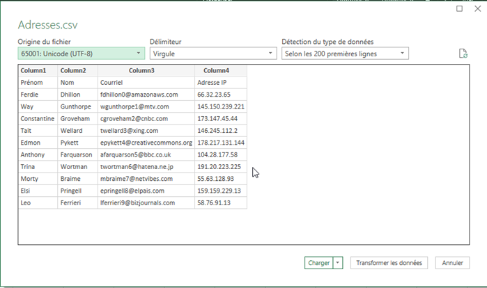Click the Adresse IP cell
487x288 pixels.
pos(221,83)
